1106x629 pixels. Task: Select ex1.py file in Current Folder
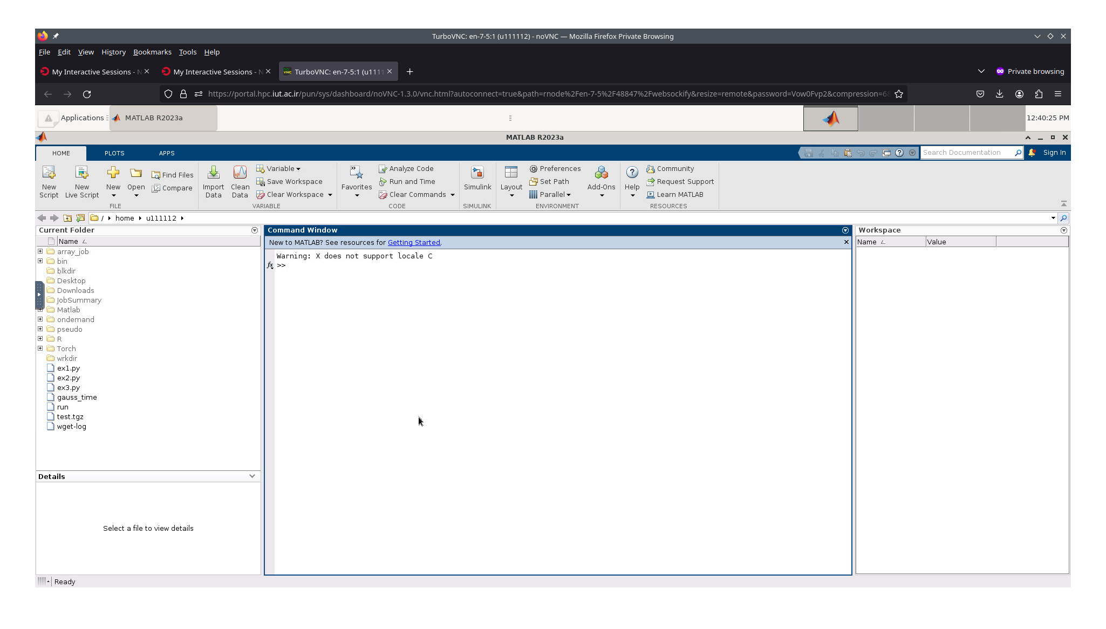[x=69, y=368]
